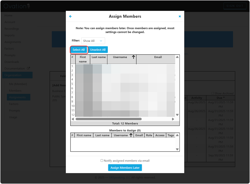This screenshot has height=184, width=250.
Task: Open Home in the sidebar
Action: (x=8, y=15)
